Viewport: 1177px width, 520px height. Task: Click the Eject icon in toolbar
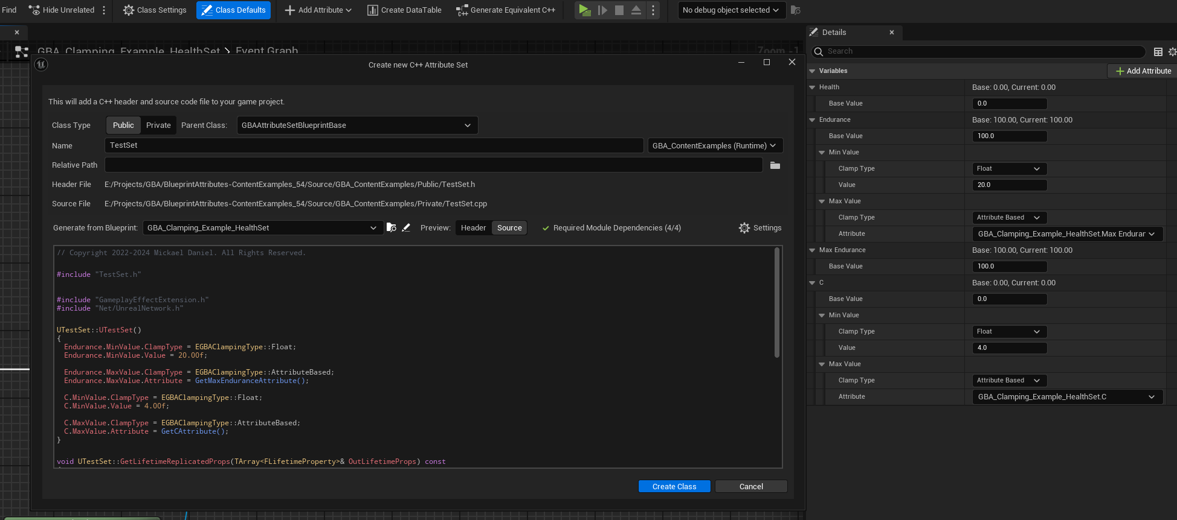[x=636, y=10]
